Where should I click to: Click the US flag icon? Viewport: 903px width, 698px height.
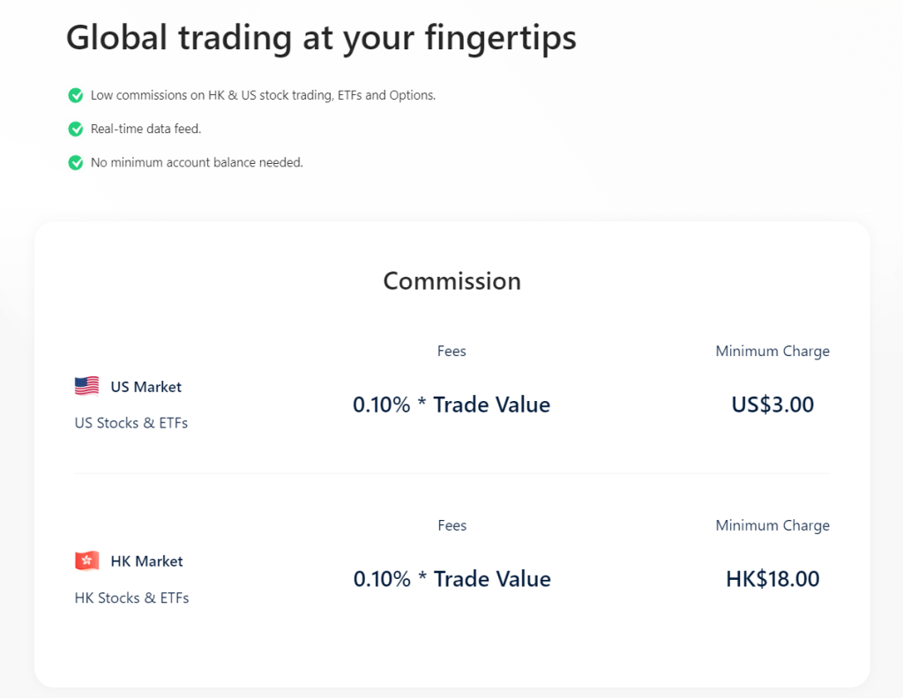click(x=86, y=386)
